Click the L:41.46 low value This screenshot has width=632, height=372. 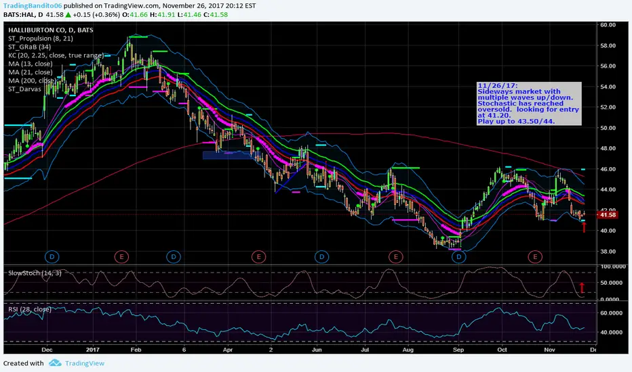click(x=189, y=14)
